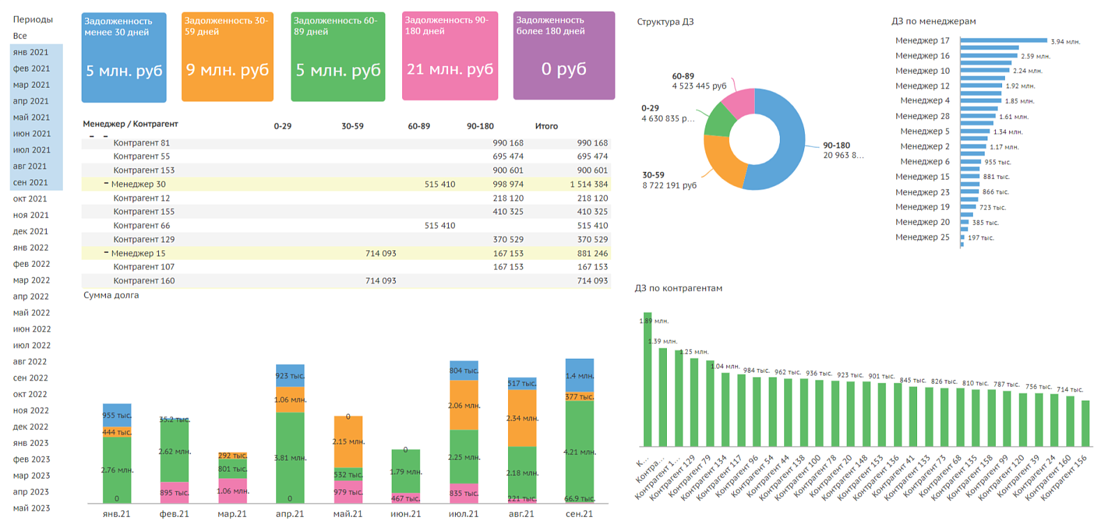Sort table by 'Итого' column header

[546, 126]
